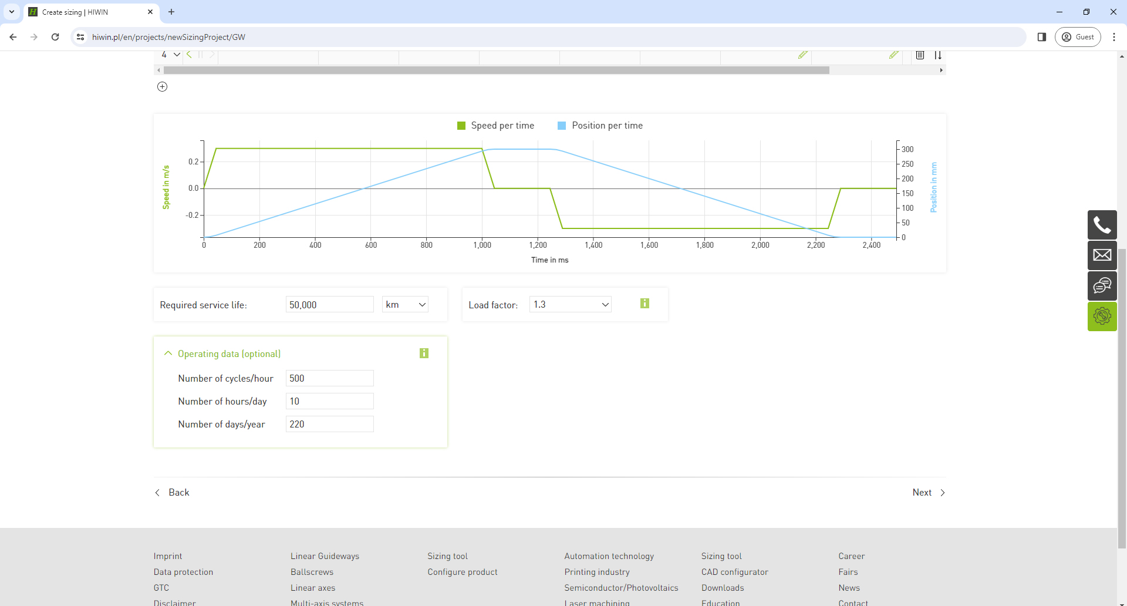Click the green left arrow on row 4

189,55
